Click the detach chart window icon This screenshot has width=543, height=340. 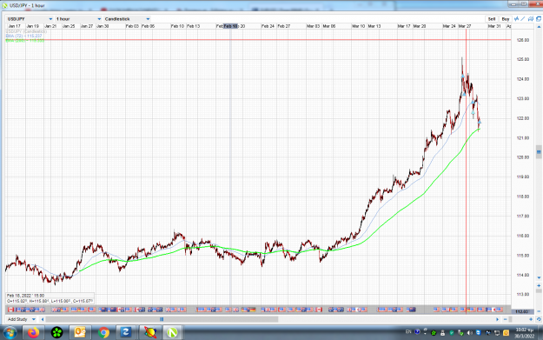coord(539,19)
